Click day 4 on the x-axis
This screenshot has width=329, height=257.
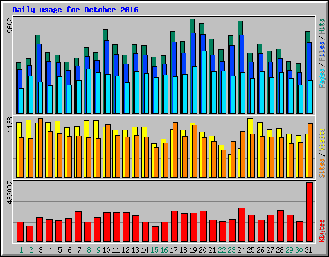click(x=50, y=250)
